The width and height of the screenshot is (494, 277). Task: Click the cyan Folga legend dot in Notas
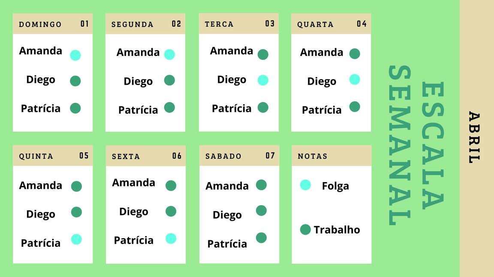(x=305, y=185)
